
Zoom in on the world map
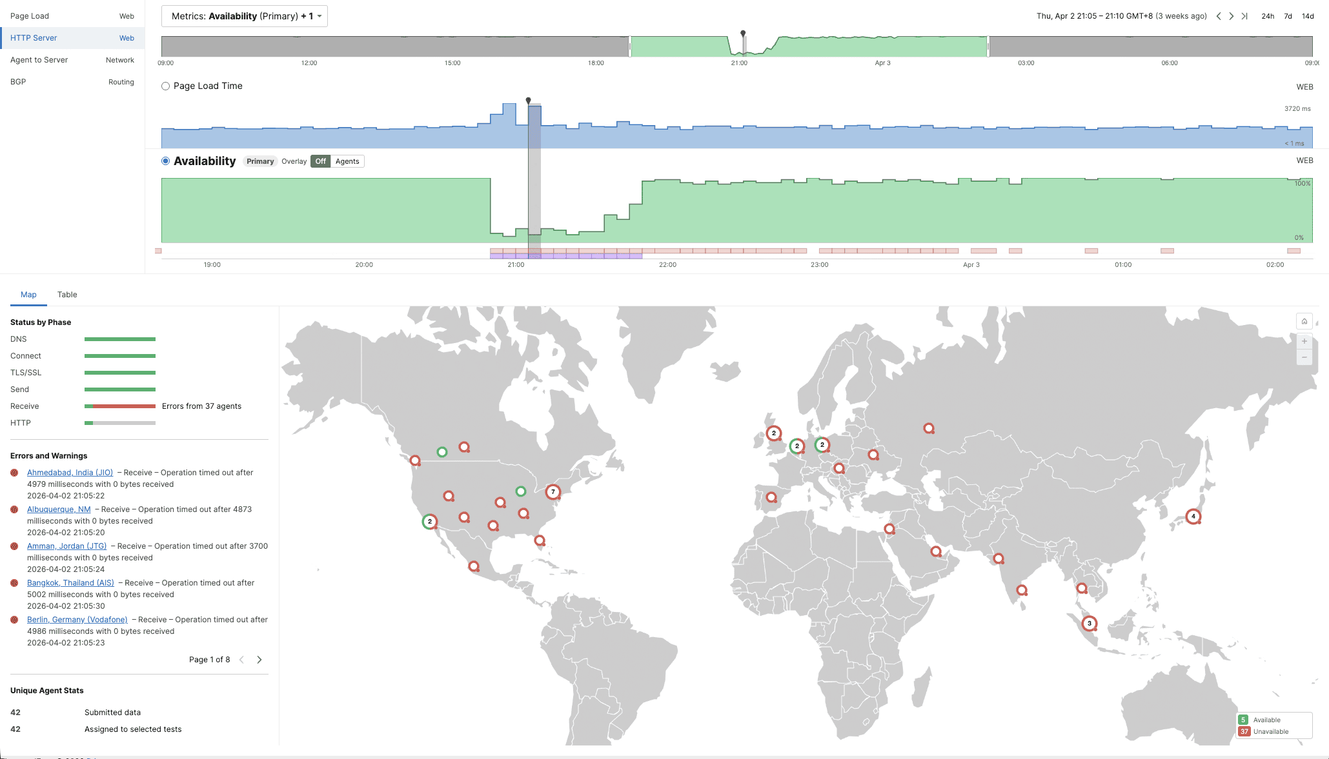click(1304, 342)
